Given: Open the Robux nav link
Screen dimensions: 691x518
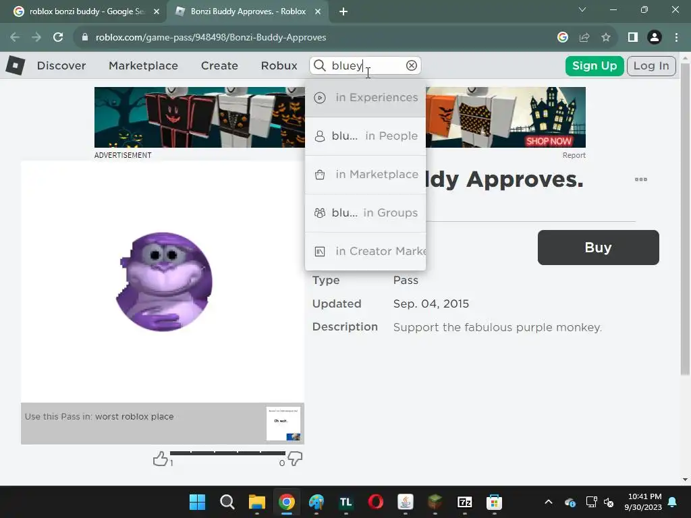Looking at the screenshot, I should point(279,65).
